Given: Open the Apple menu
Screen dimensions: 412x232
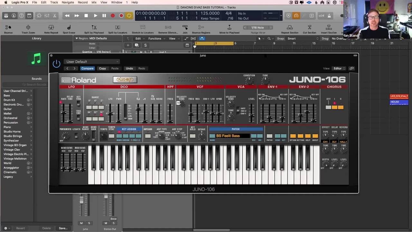Looking at the screenshot, I should click(x=5, y=2).
